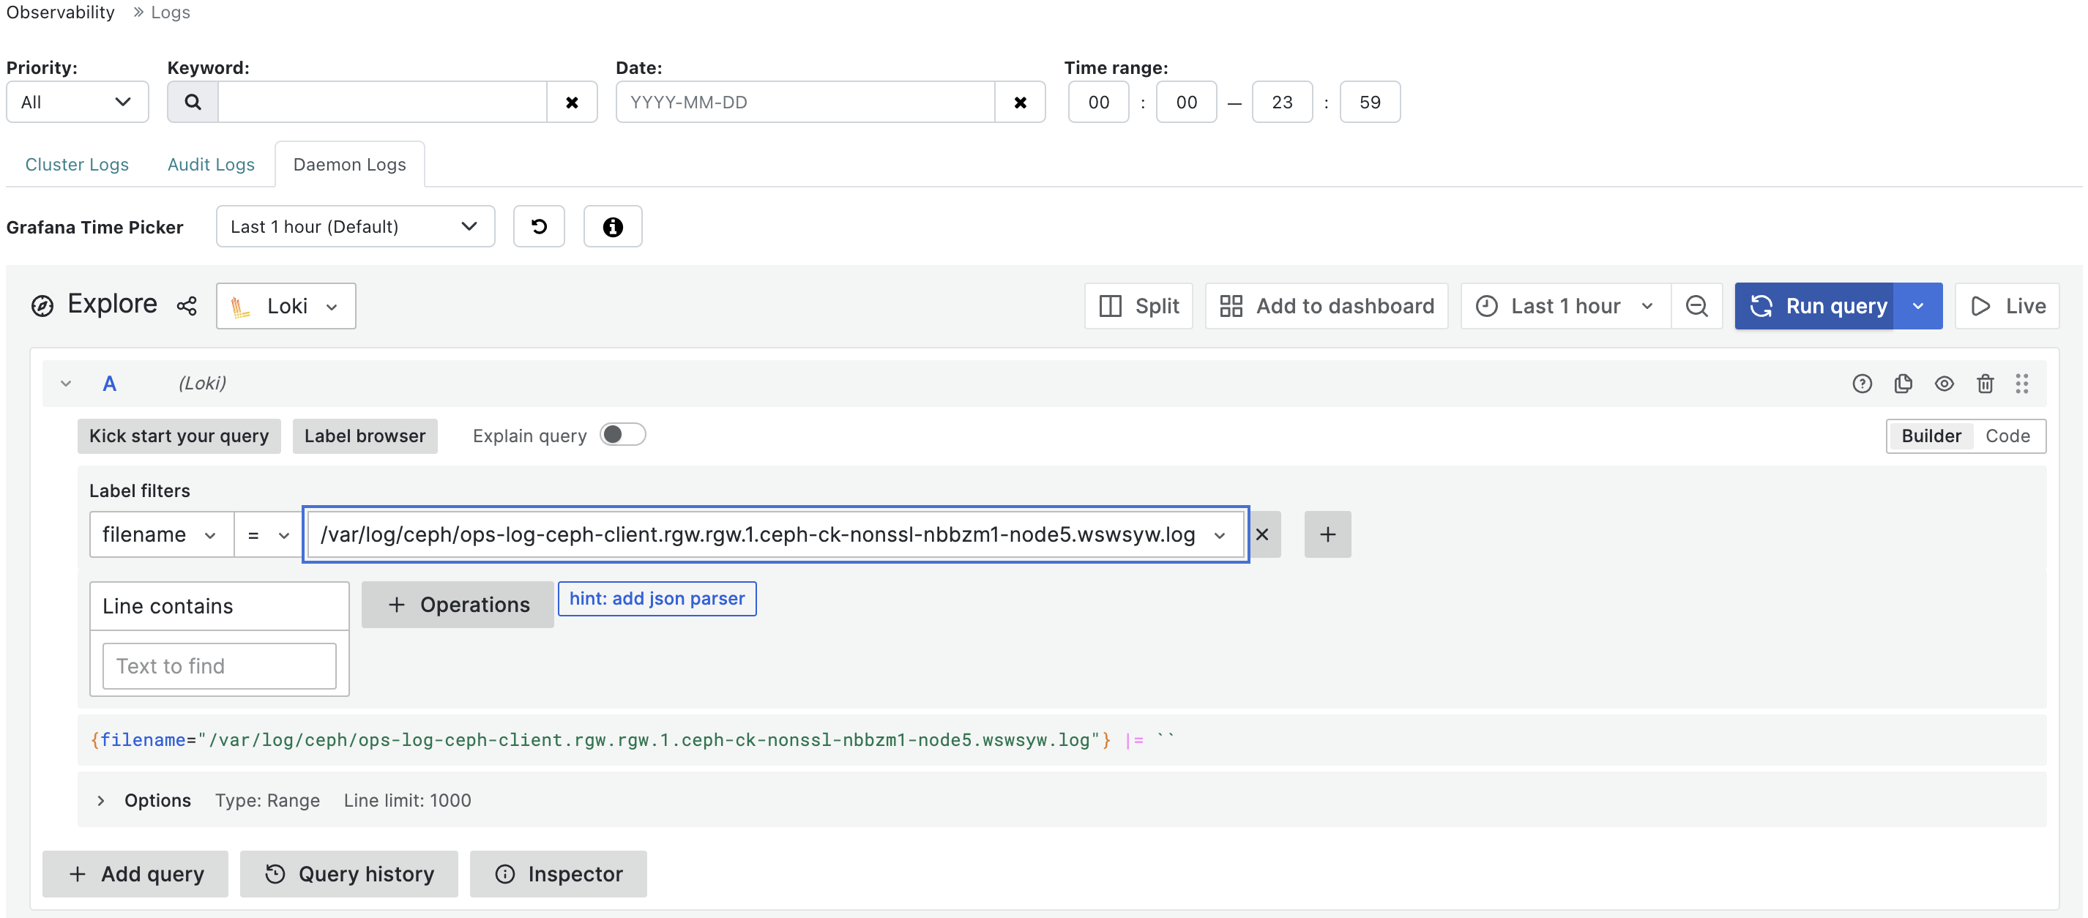This screenshot has width=2088, height=918.
Task: Click the Kick start your query button
Action: point(177,434)
